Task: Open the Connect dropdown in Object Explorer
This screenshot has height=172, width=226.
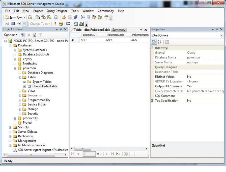Action: point(11,35)
